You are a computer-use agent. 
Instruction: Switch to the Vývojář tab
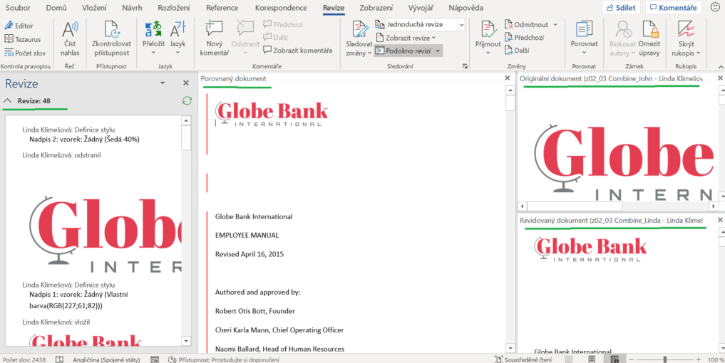point(421,8)
